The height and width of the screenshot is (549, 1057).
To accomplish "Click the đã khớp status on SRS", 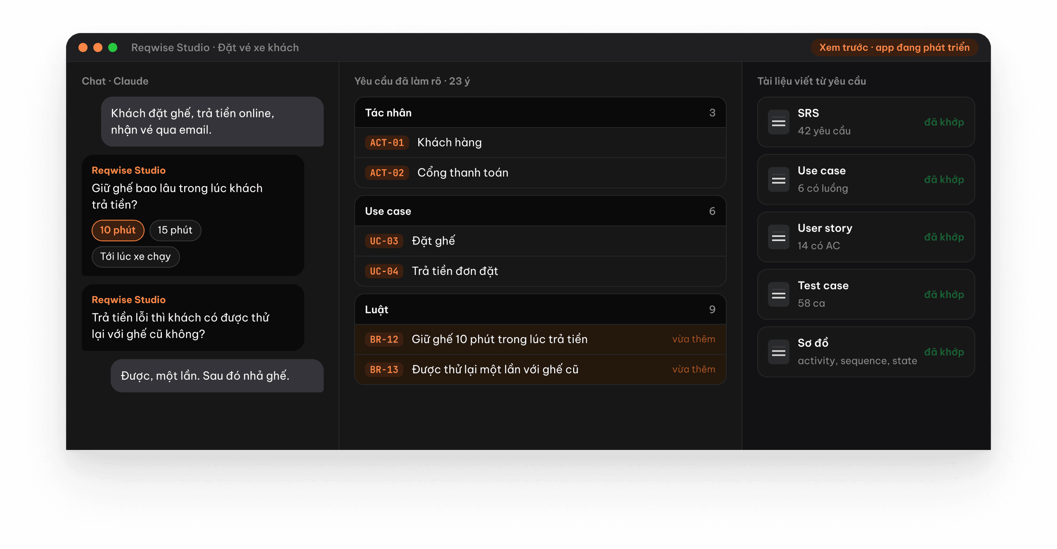I will [x=944, y=122].
